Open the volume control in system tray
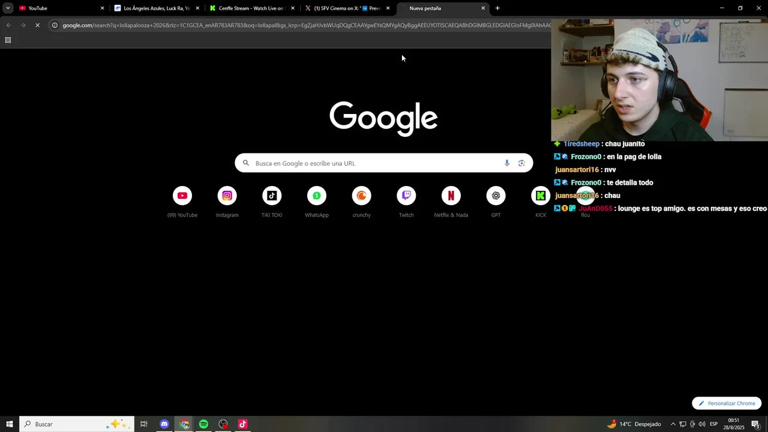The width and height of the screenshot is (768, 432). 702,424
